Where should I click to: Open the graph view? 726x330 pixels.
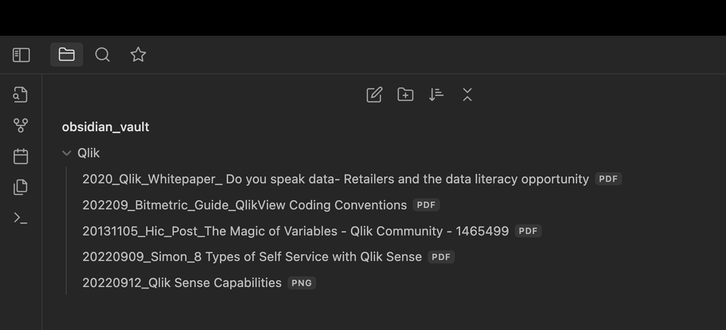tap(21, 125)
